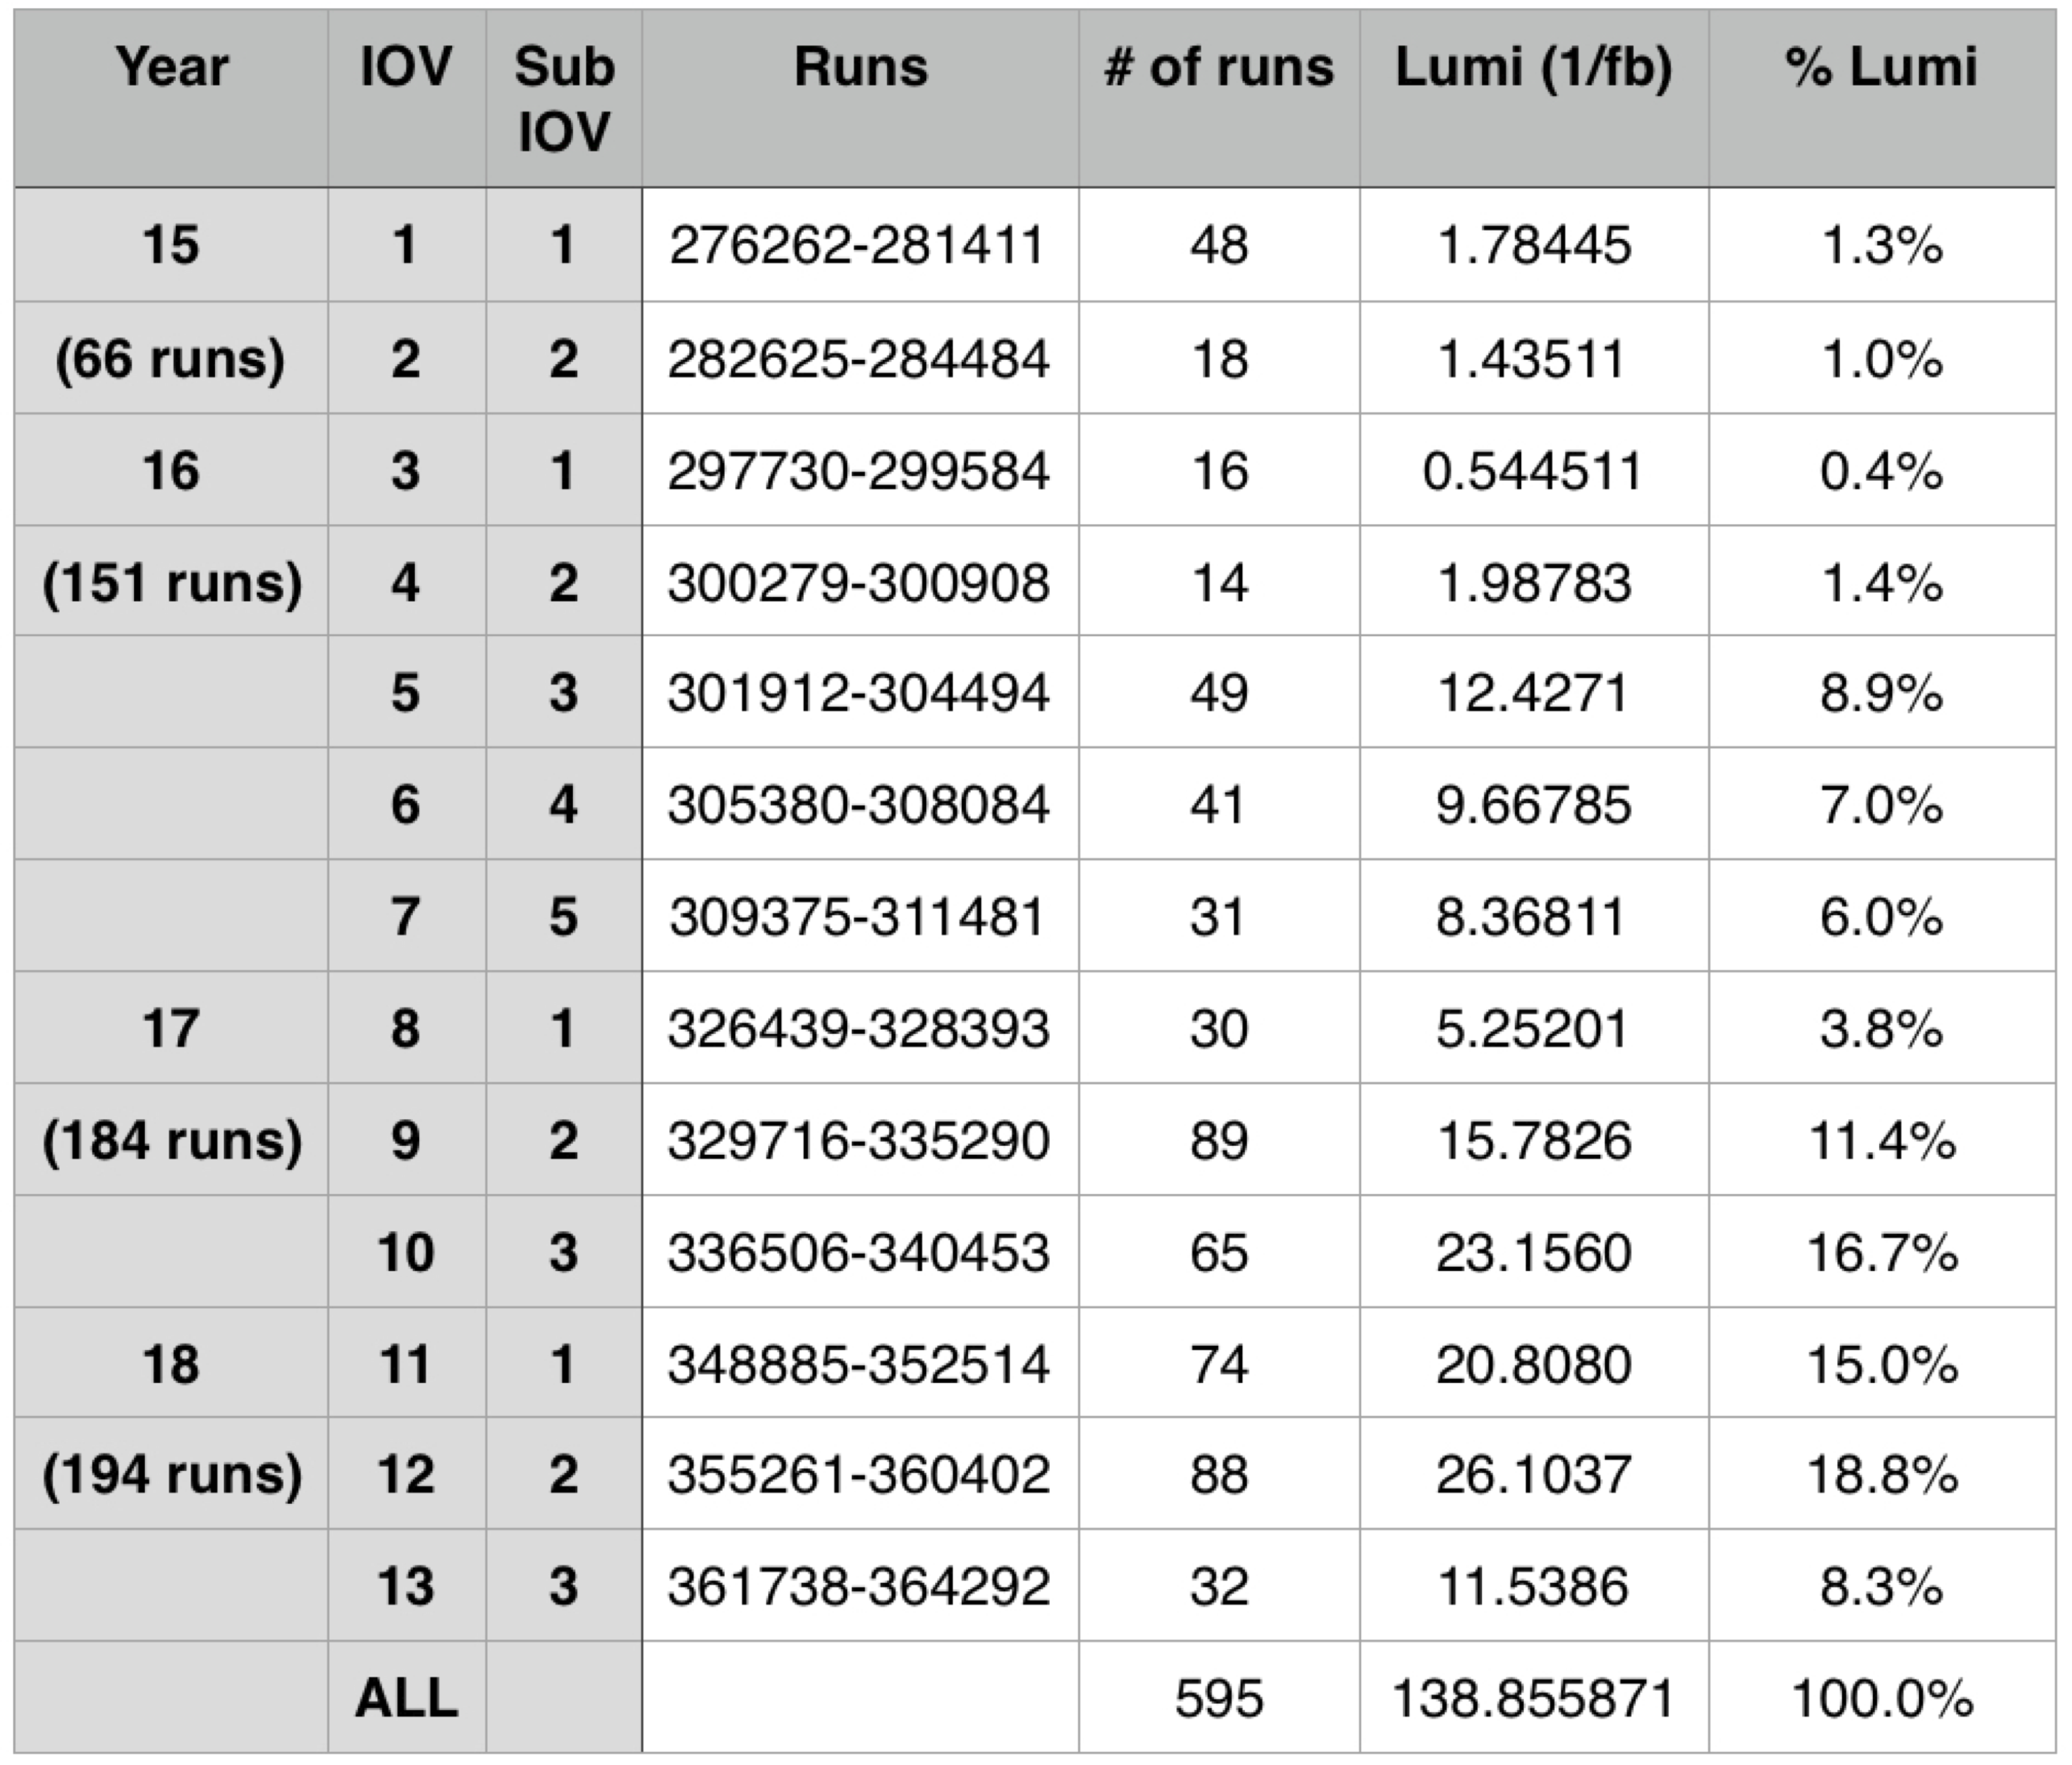Select the IOV column header

(405, 68)
